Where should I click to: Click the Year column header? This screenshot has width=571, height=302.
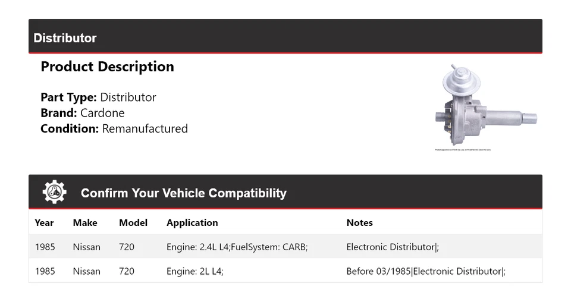point(44,223)
